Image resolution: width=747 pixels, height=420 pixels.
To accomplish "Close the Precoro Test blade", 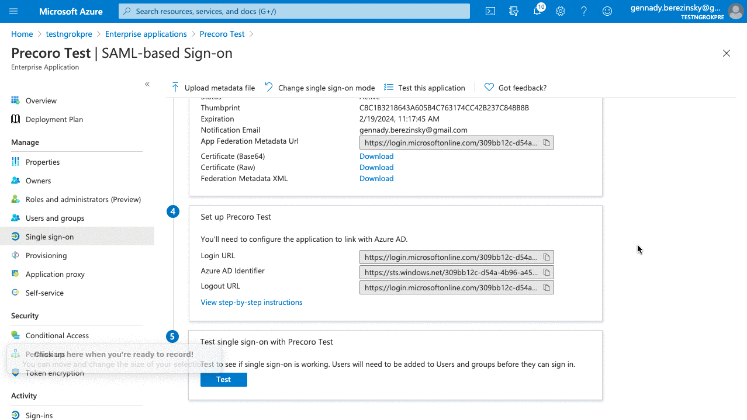I will (x=727, y=53).
